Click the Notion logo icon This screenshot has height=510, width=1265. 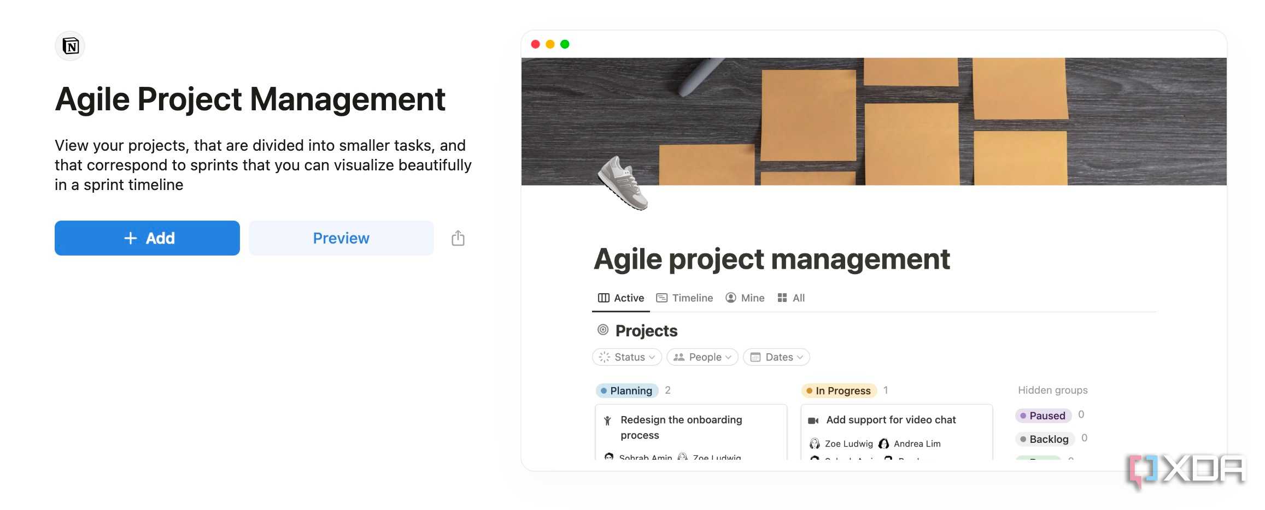[70, 46]
